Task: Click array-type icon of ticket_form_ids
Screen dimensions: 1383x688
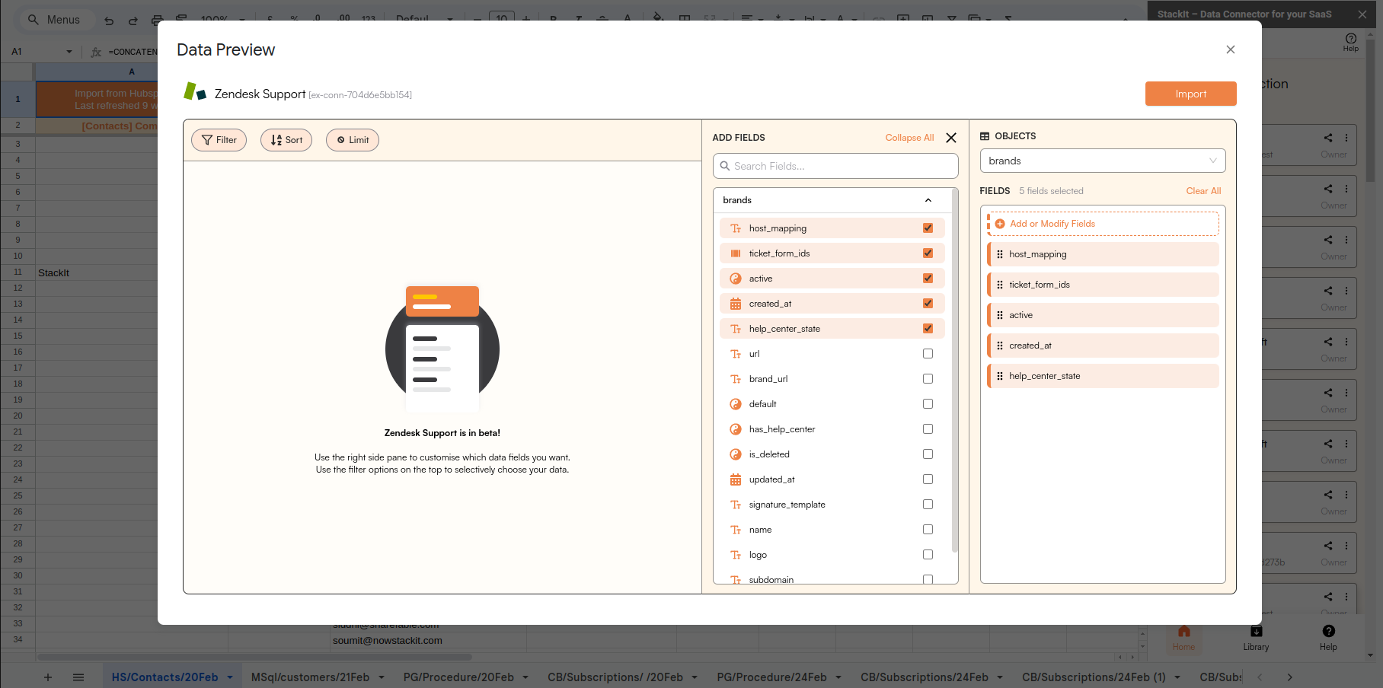Action: pos(736,253)
